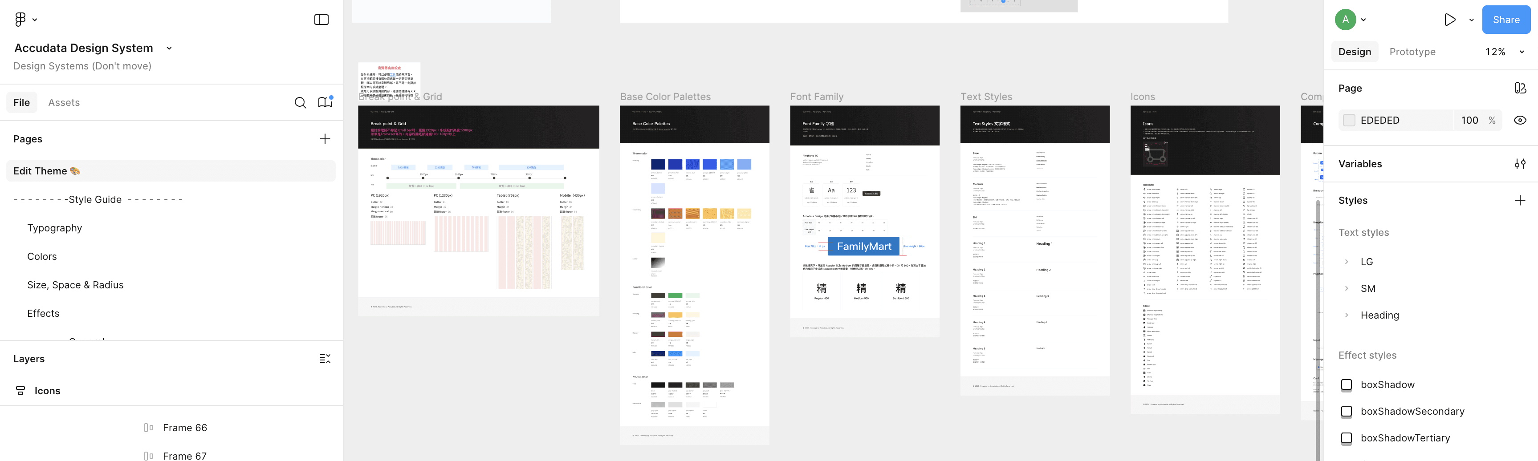Open the file name Accudata Design System dropdown
The width and height of the screenshot is (1538, 461).
pos(169,49)
